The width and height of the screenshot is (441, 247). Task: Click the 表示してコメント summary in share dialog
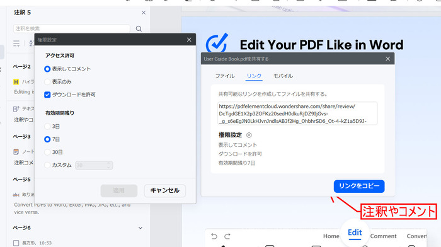point(238,145)
